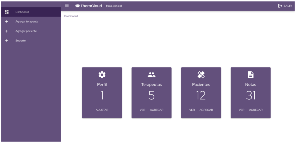296x144 pixels.
Task: Click the document icon on Notas card
Action: click(x=251, y=75)
